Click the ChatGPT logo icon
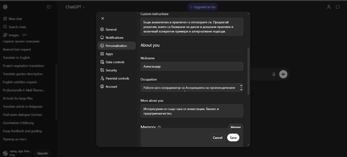This screenshot has height=157, width=347. [x=5, y=7]
